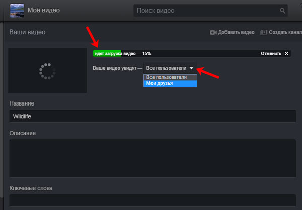Click the Ваши видео section heading
This screenshot has width=302, height=210.
point(27,32)
